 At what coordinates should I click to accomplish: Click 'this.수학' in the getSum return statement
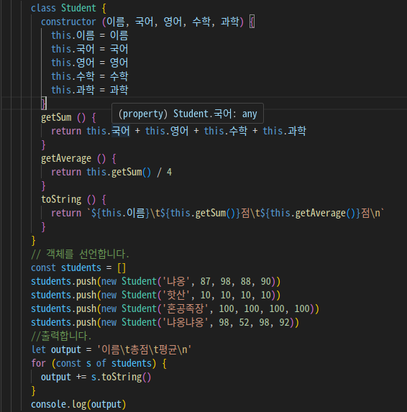coord(226,131)
